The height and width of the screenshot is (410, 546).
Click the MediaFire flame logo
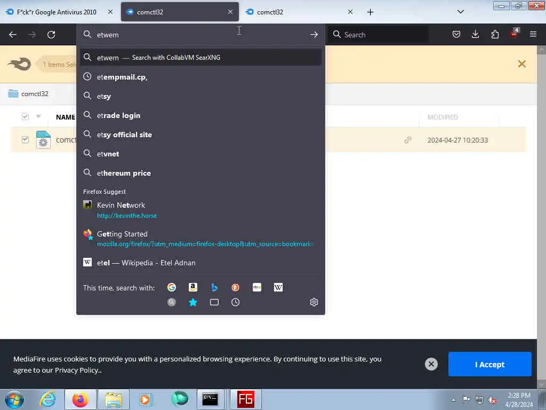click(20, 64)
